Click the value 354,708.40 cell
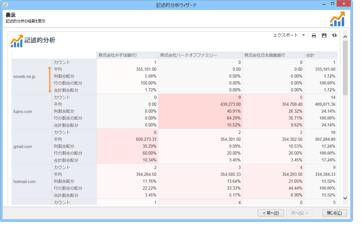Screen dimensions: 362x229 coord(292,104)
